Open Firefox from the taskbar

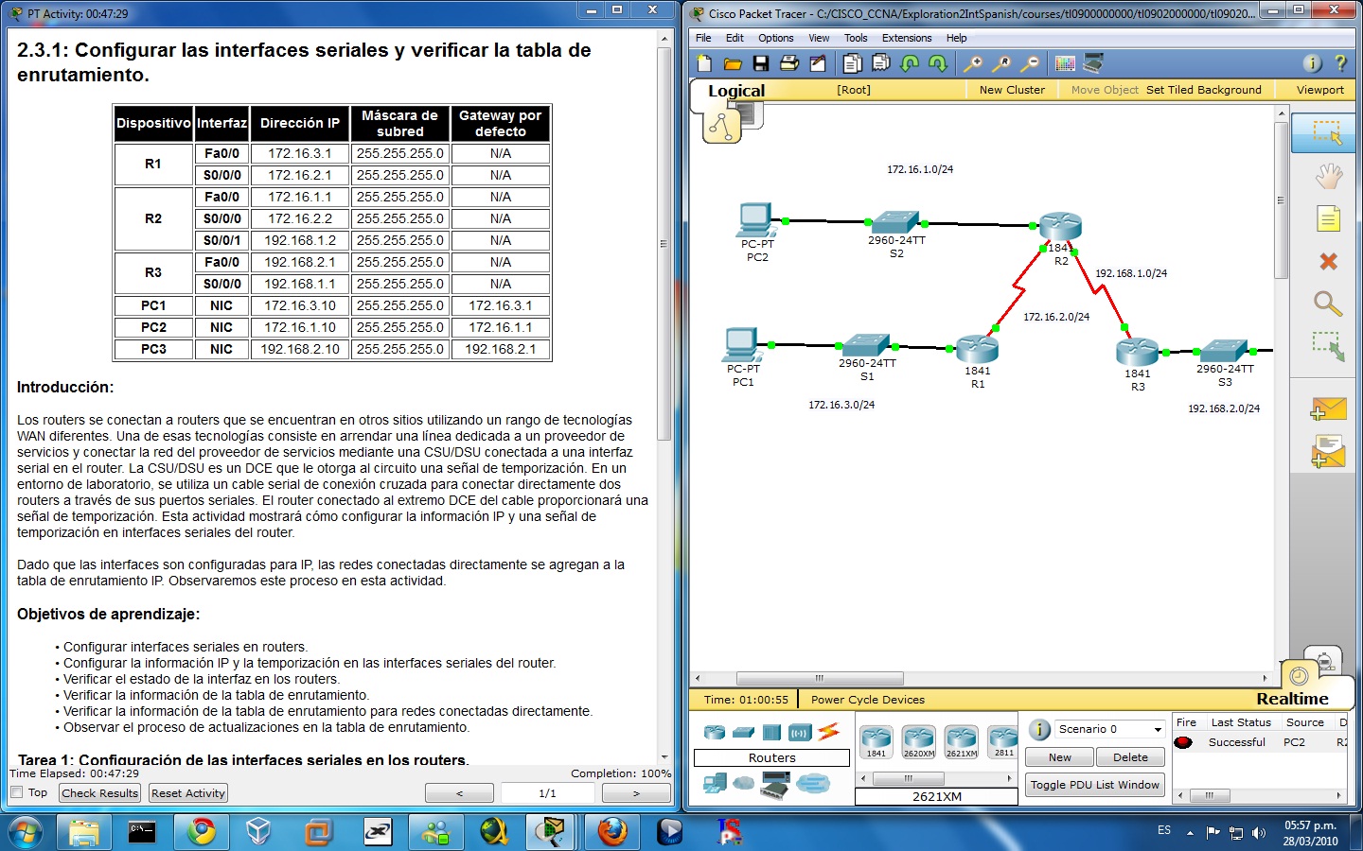click(612, 832)
